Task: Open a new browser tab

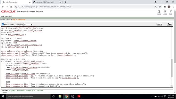Action: [x=65, y=2]
